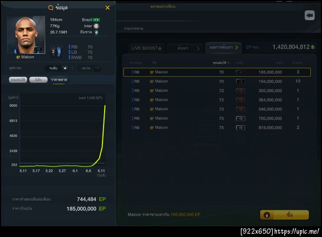The width and height of the screenshot is (322, 237).
Task: Click the 1,420,804,812 EP balance
Action: (x=291, y=47)
